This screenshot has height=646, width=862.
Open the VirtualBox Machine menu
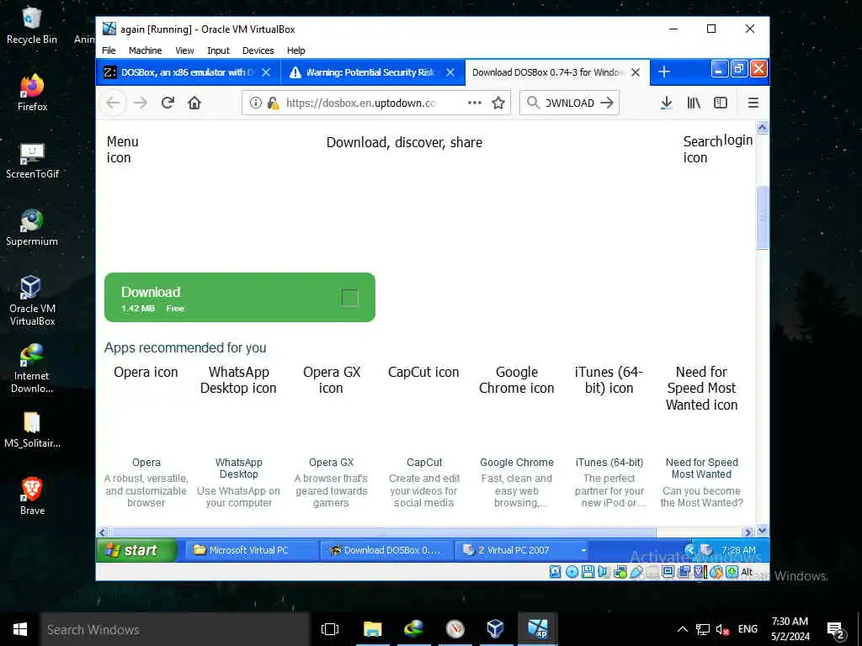pos(145,50)
